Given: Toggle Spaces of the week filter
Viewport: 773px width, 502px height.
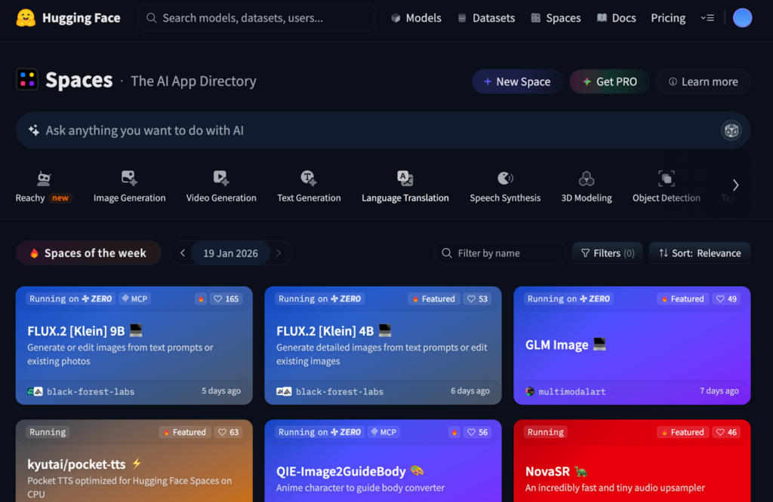Looking at the screenshot, I should click(88, 253).
